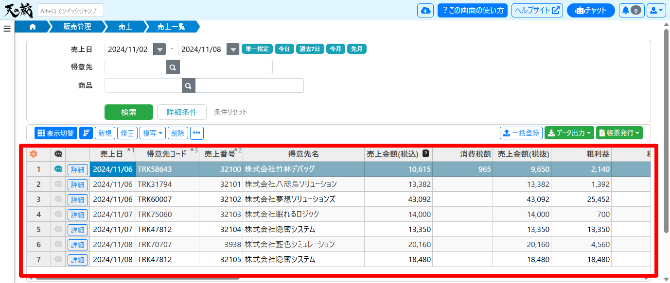The width and height of the screenshot is (670, 283).
Task: Click the horizontal scrollbar under the table
Action: click(136, 279)
